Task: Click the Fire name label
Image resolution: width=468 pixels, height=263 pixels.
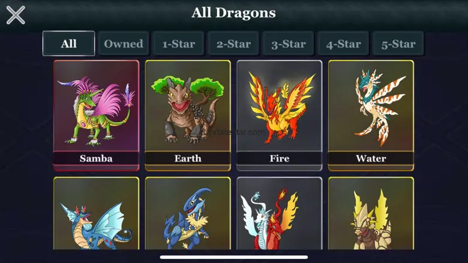Action: pyautogui.click(x=280, y=158)
